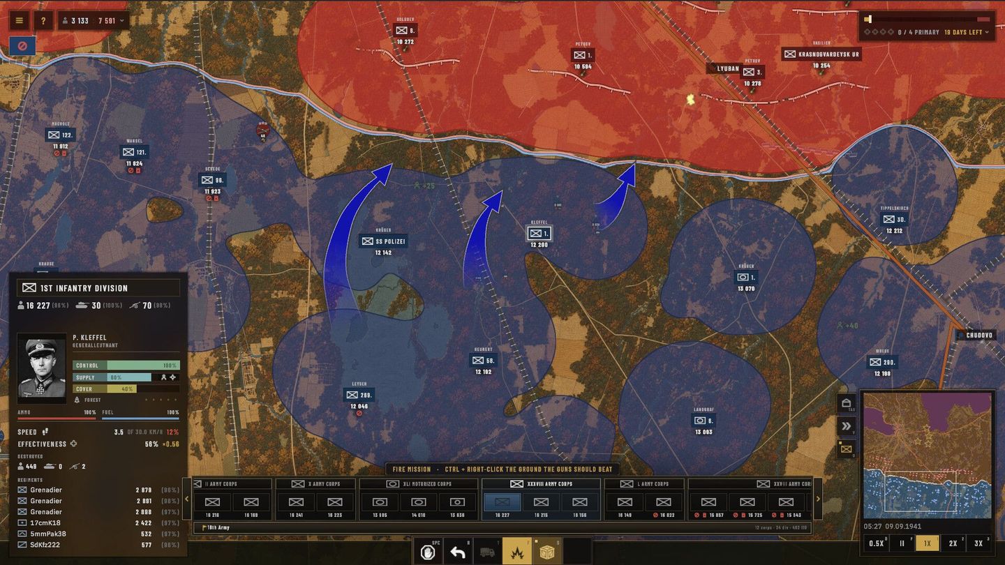Select the 16 227 division card
1005x565 pixels.
502,505
